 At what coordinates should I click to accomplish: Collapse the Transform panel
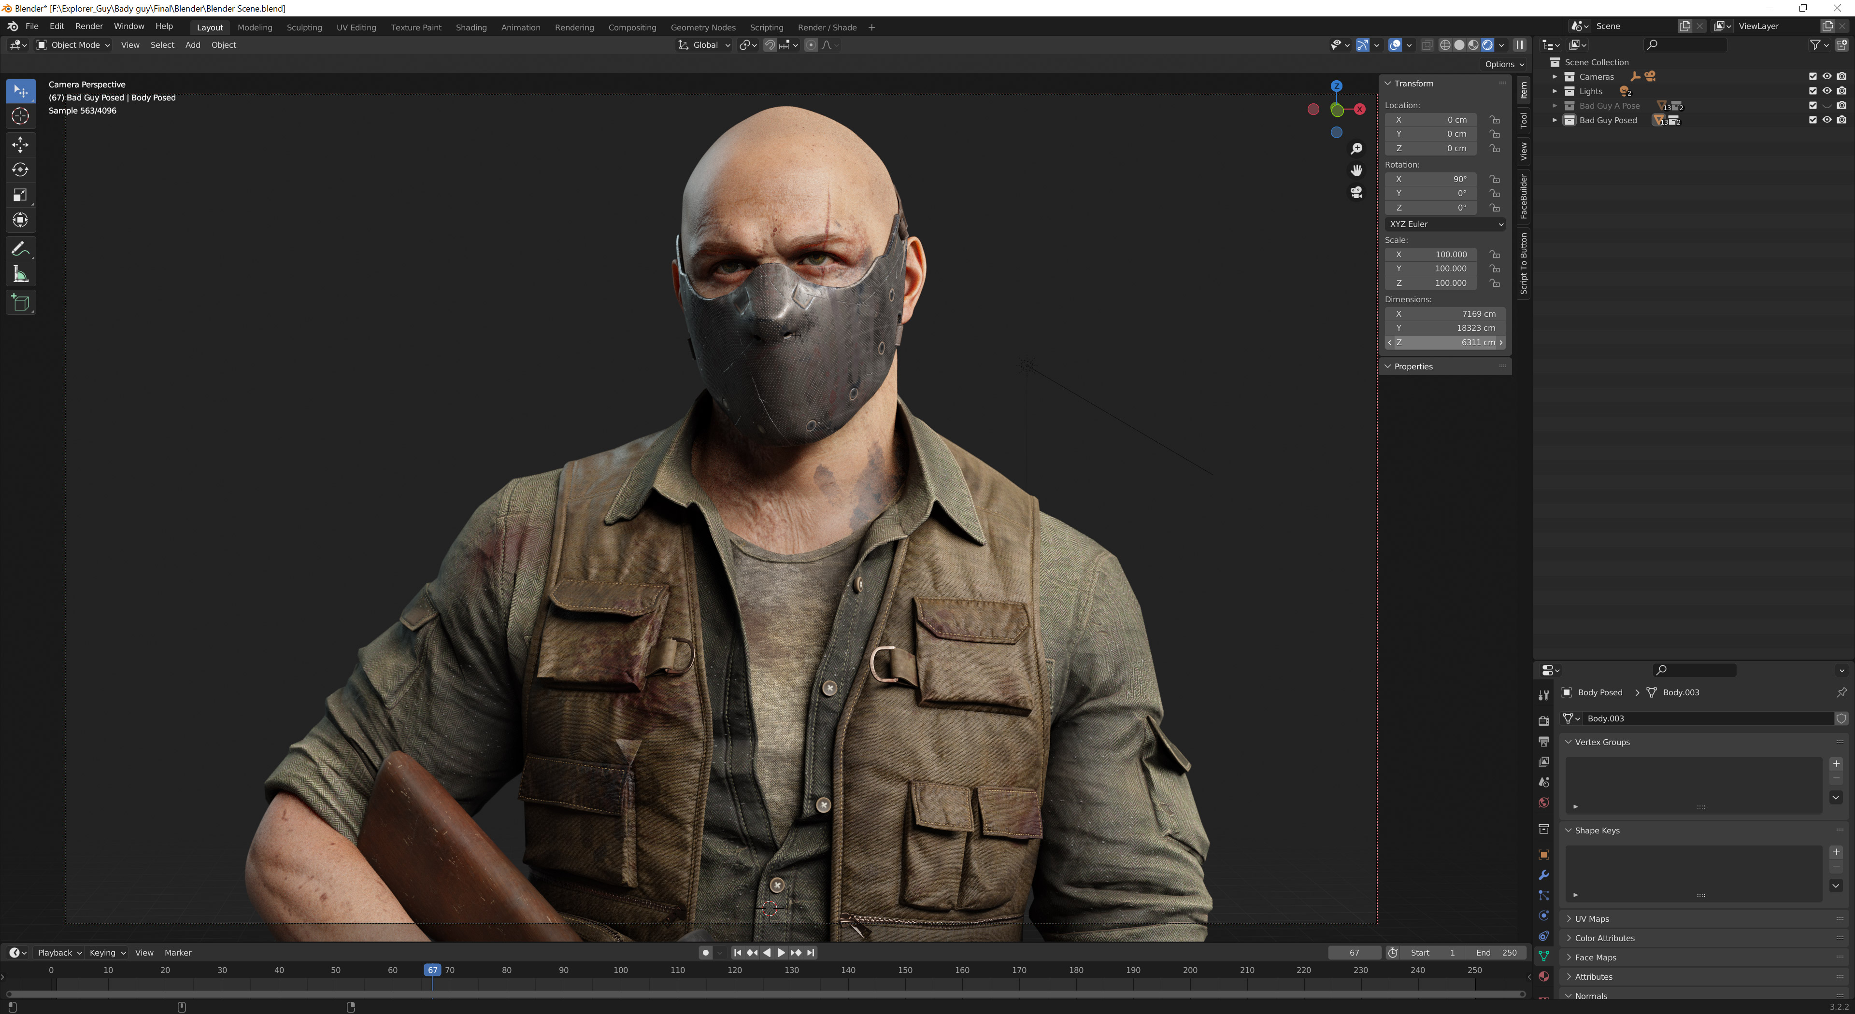point(1388,84)
